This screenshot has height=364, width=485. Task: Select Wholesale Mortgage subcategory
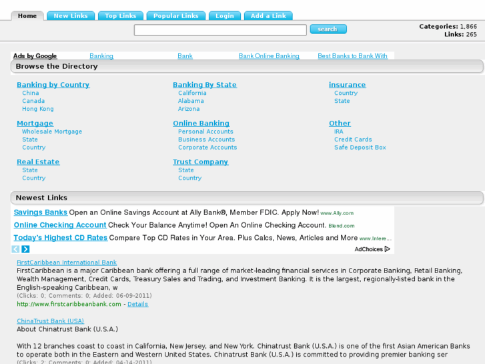52,132
